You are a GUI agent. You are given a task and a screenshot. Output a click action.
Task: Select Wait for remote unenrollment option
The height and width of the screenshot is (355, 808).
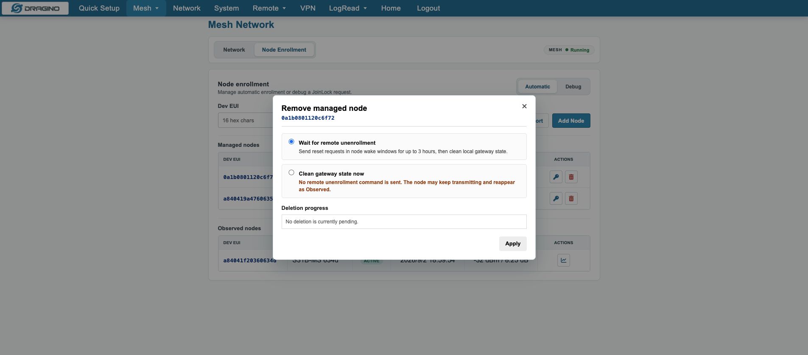pyautogui.click(x=291, y=142)
